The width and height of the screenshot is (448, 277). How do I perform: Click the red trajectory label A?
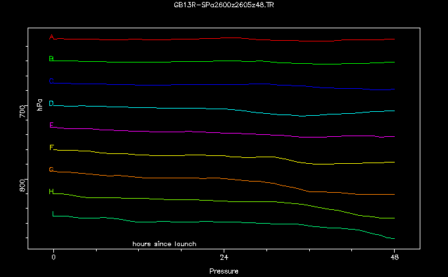click(x=51, y=37)
